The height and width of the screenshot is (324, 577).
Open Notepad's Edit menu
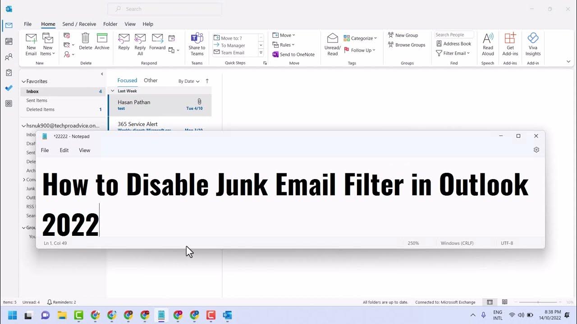click(x=64, y=150)
